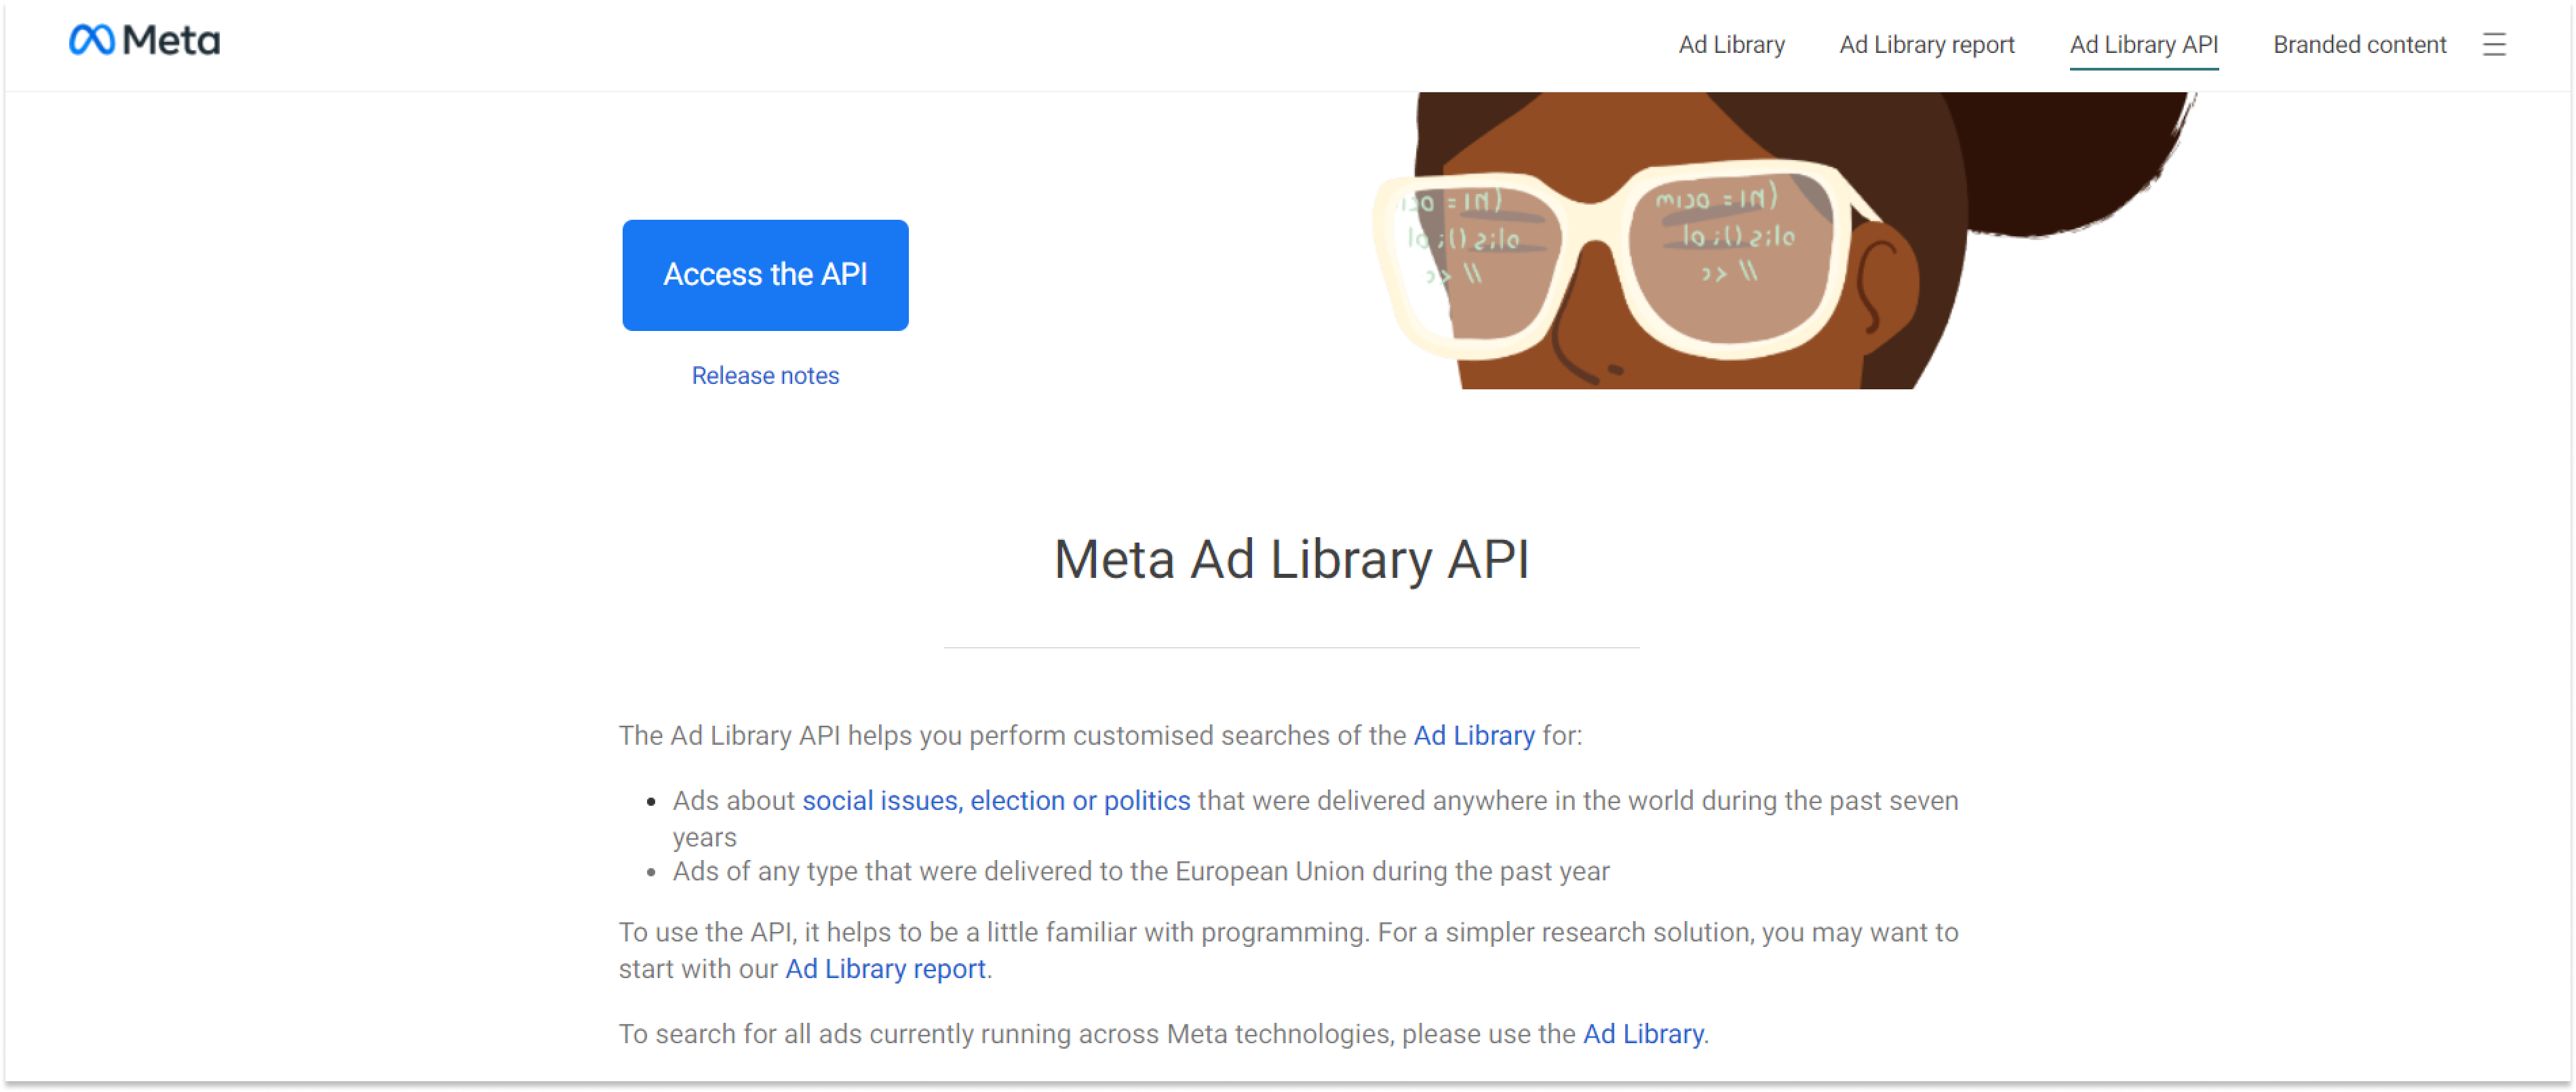
Task: Open the Ad Library report link in the paragraph
Action: pos(885,969)
